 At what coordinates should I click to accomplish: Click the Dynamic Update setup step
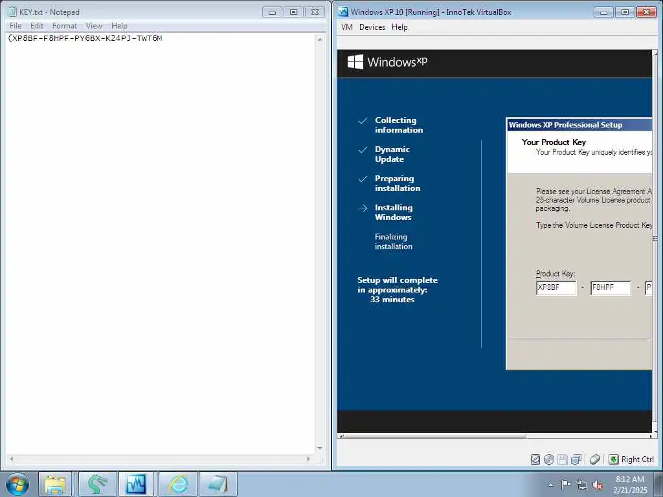tap(392, 154)
